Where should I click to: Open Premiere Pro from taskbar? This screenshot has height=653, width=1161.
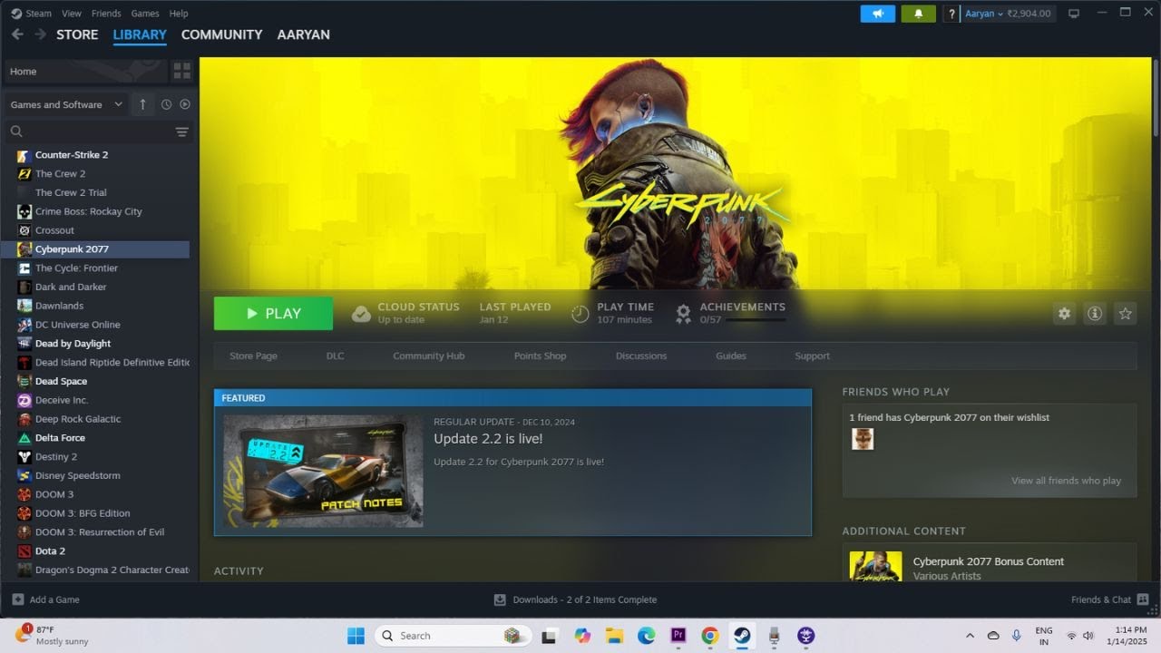click(x=678, y=636)
